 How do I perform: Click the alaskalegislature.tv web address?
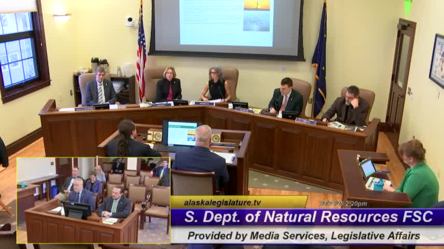coord(223,202)
